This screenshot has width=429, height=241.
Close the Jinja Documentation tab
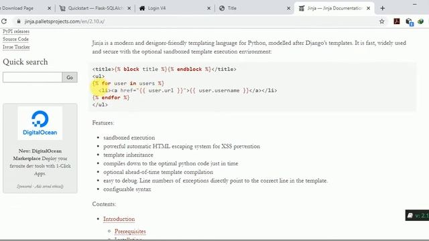point(368,8)
